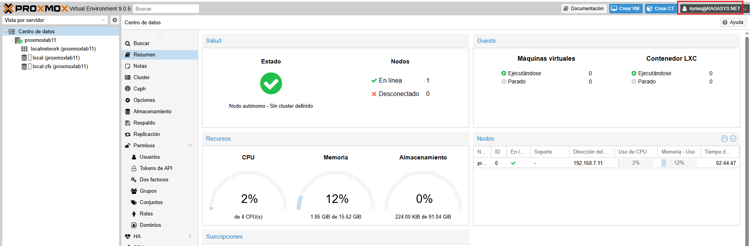Open the Buscar menu entry

pos(160,43)
